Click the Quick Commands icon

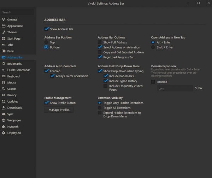pyautogui.click(x=4, y=70)
